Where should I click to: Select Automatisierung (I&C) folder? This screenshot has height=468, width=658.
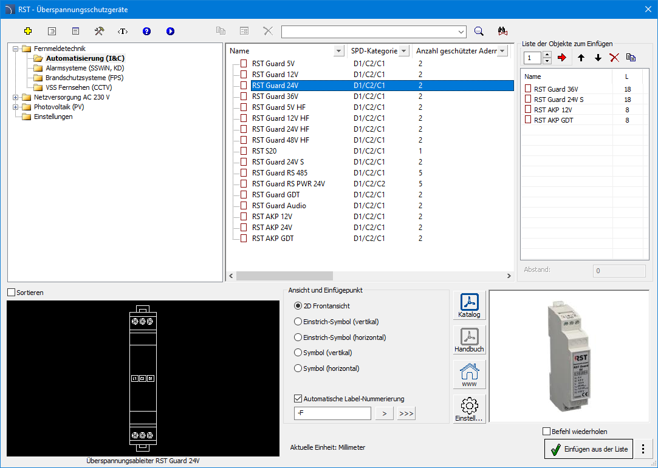(85, 58)
